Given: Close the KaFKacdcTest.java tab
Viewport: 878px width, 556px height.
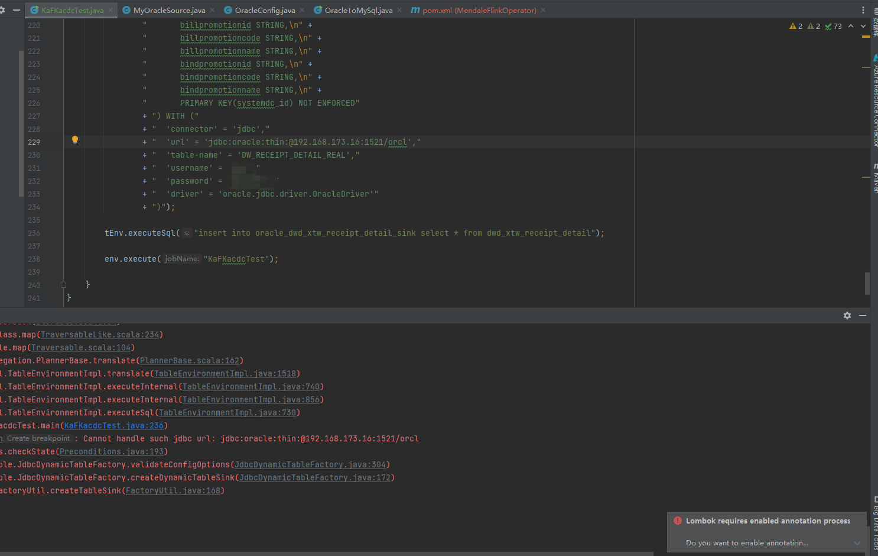Looking at the screenshot, I should coord(110,10).
